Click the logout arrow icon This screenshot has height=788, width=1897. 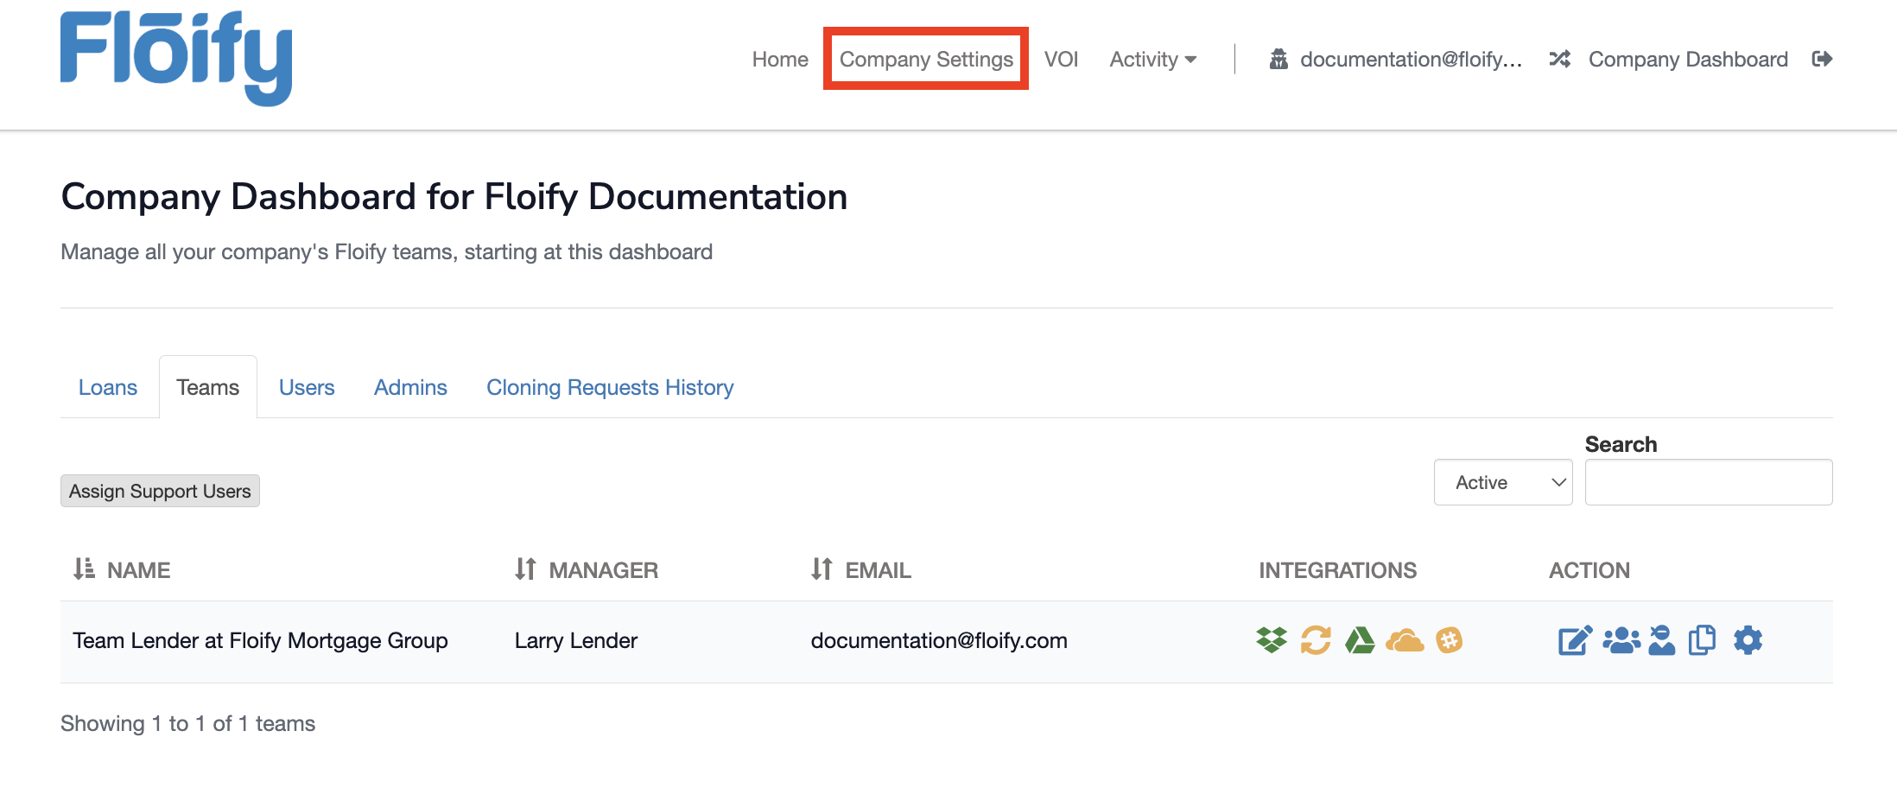click(x=1822, y=59)
